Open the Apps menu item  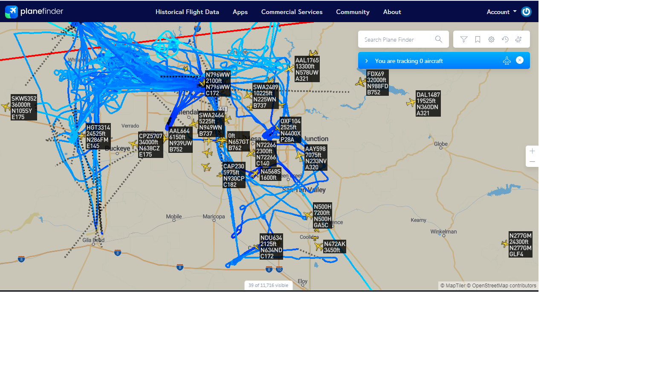coord(240,12)
